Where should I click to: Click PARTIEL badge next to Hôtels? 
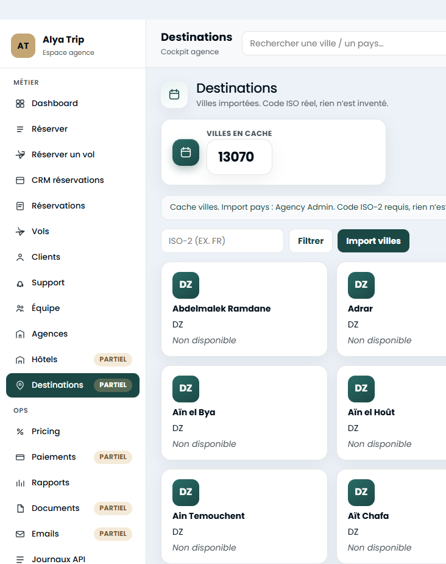pos(113,360)
